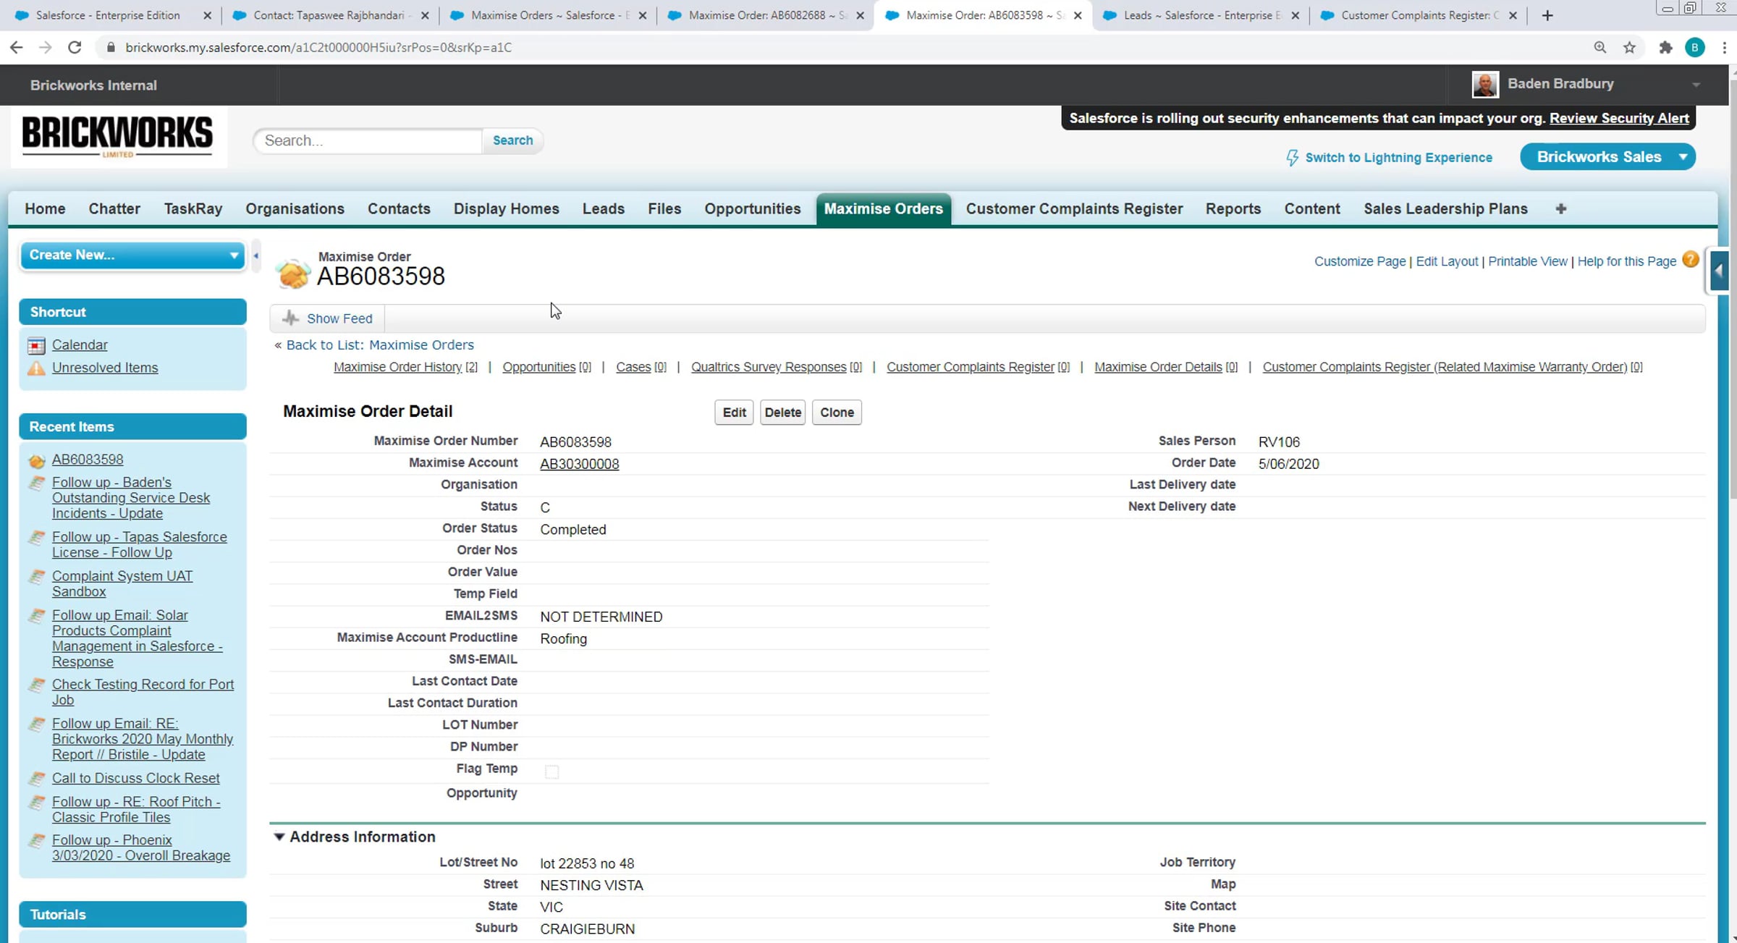The height and width of the screenshot is (943, 1737).
Task: Toggle the Flag Temp checkbox
Action: [551, 771]
